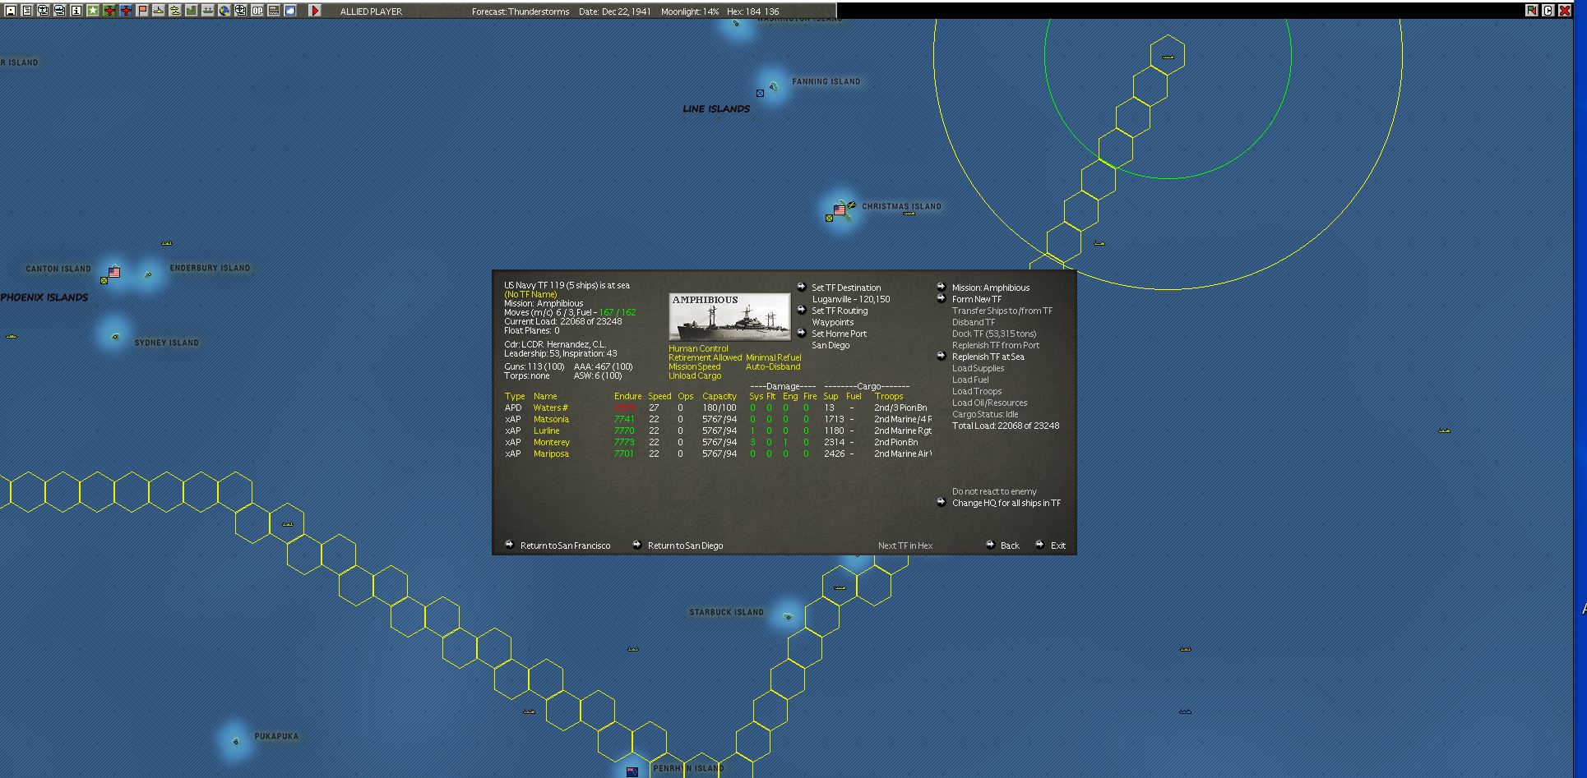
Task: Click the Christmas Island base flag
Action: 840,210
